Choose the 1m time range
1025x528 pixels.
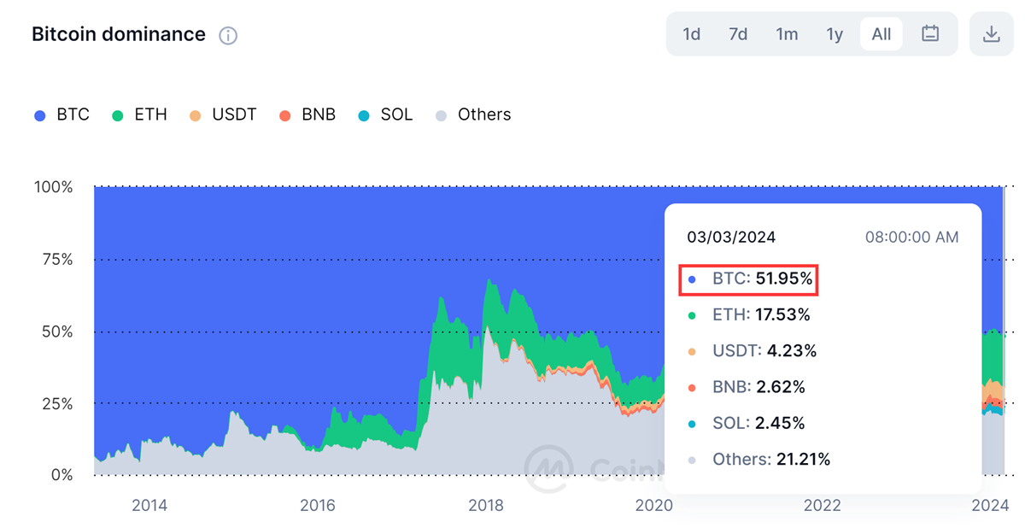coord(787,34)
